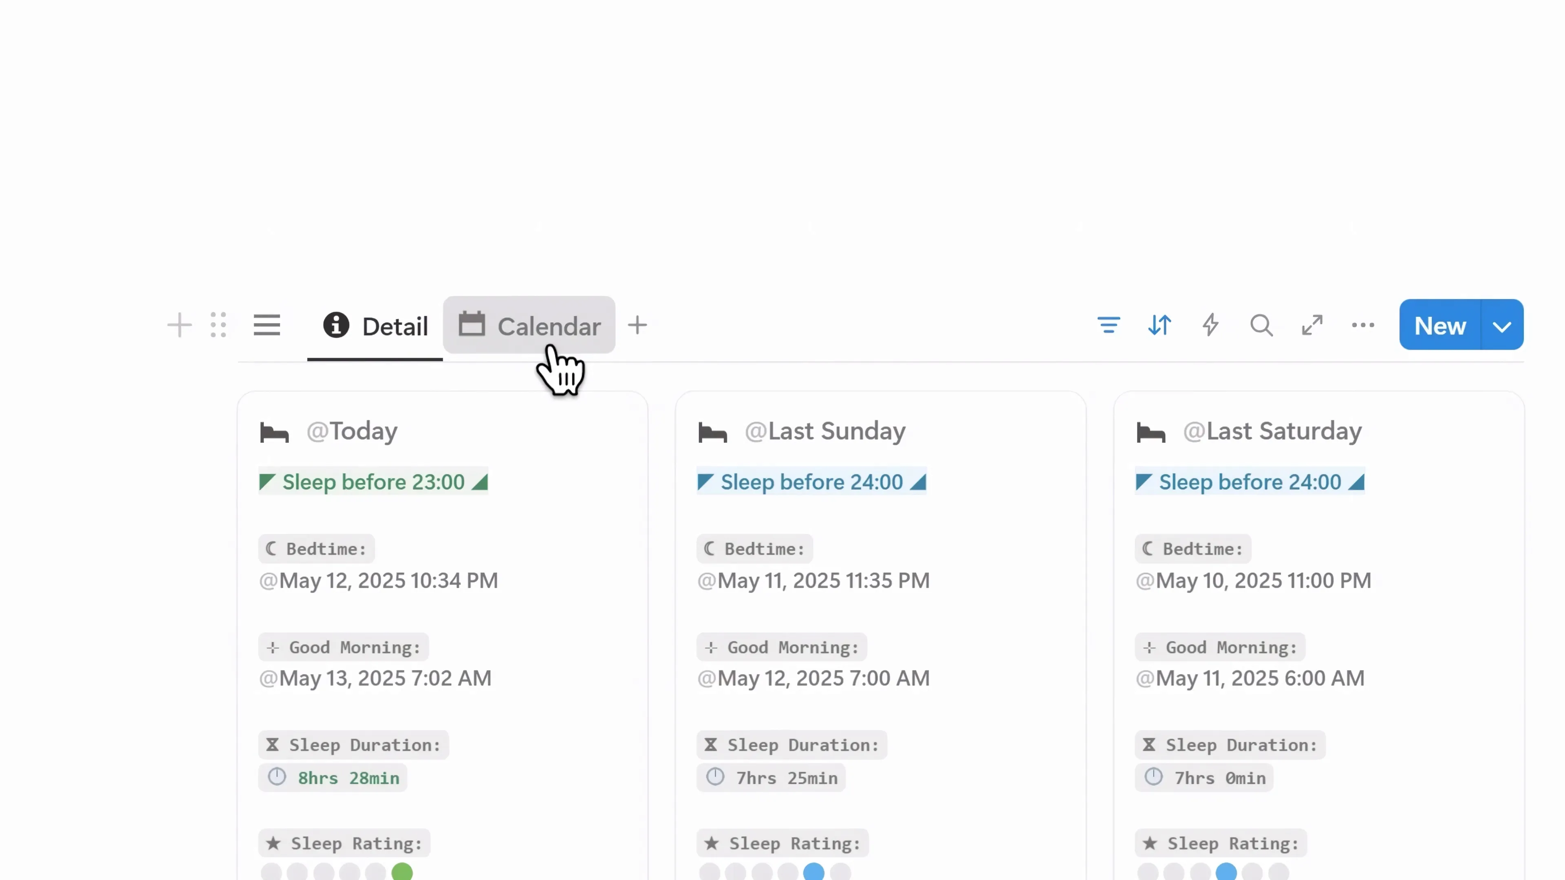Open automations lightning bolt icon
1565x880 pixels.
click(x=1211, y=325)
